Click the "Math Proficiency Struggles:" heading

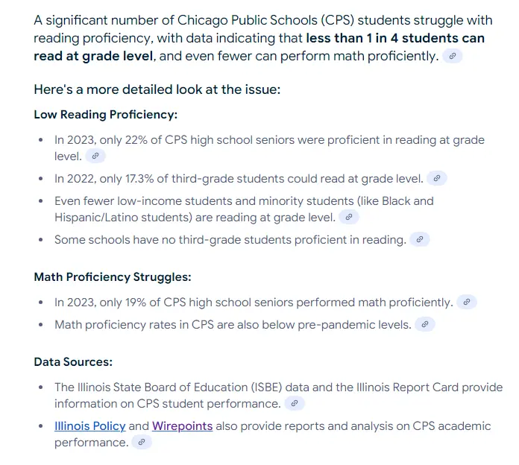pyautogui.click(x=113, y=276)
